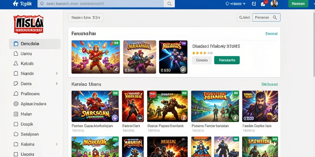Click the red MISLAI store logo
The image size is (315, 157).
point(28,24)
